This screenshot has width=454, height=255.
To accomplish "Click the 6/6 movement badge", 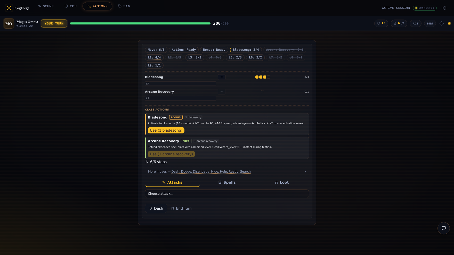I will tap(399, 23).
